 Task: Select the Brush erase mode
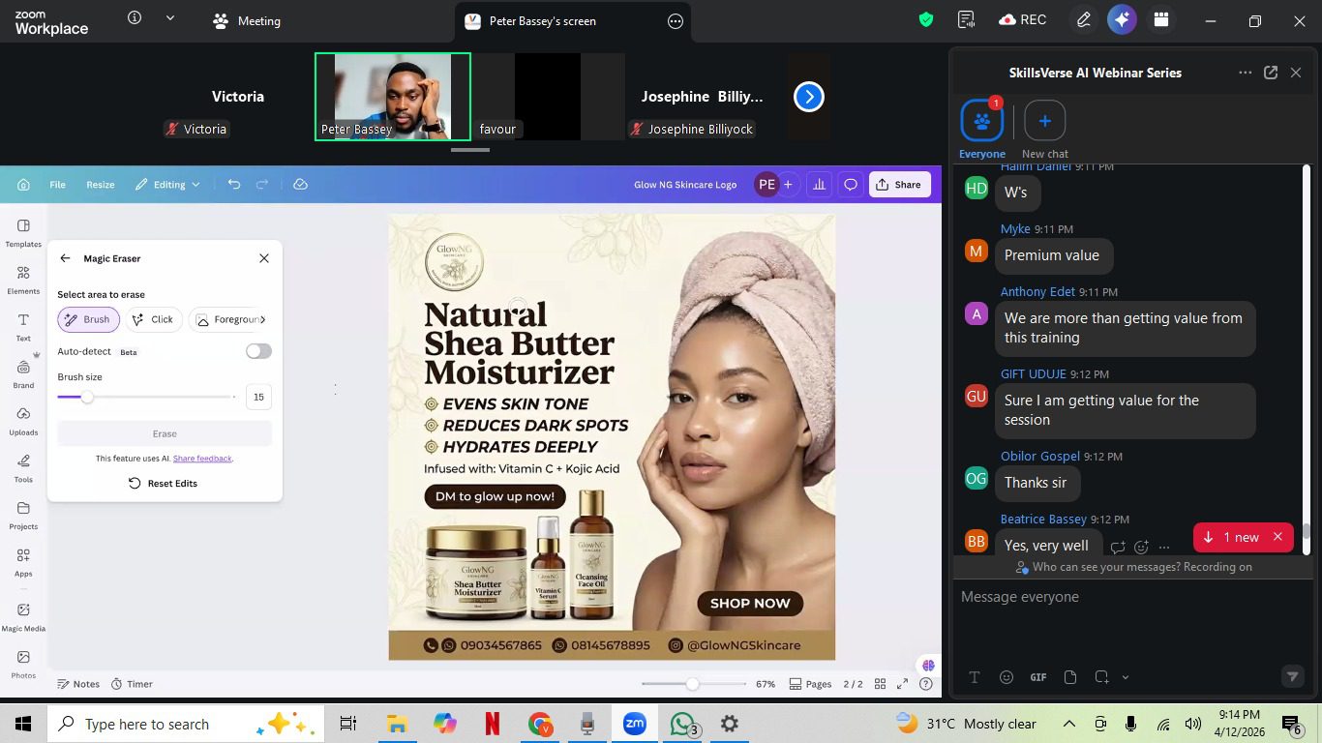coord(88,319)
